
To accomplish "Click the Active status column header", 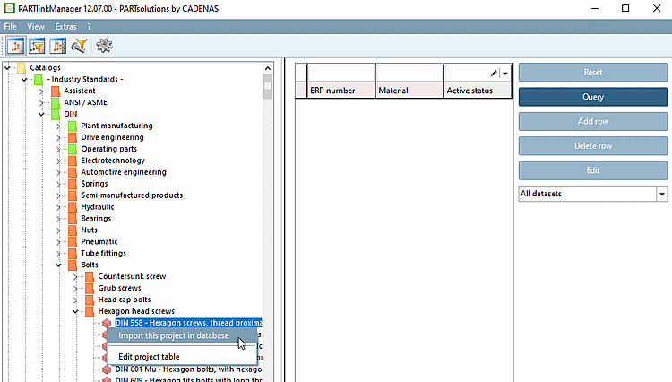I will click(478, 91).
